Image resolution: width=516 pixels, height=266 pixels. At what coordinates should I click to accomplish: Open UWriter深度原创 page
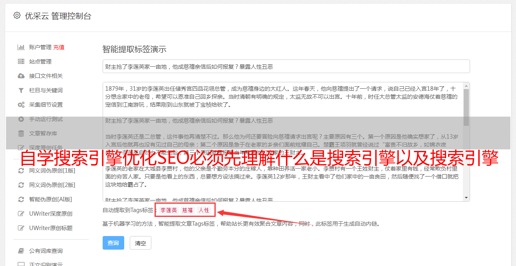(x=51, y=214)
